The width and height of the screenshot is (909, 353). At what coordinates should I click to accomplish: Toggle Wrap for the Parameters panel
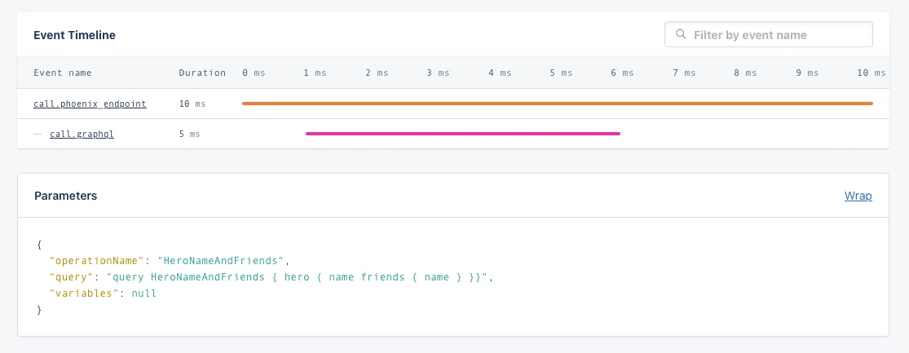click(x=858, y=196)
